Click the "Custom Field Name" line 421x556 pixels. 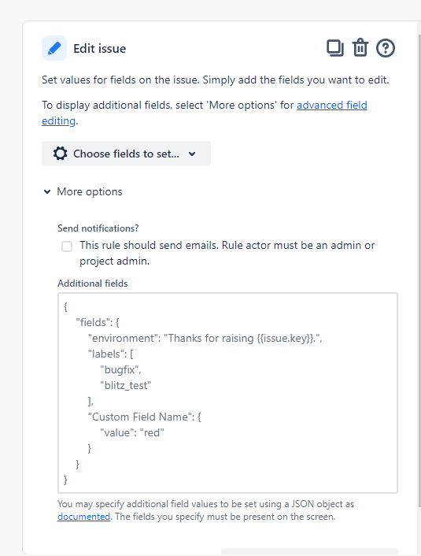[145, 417]
